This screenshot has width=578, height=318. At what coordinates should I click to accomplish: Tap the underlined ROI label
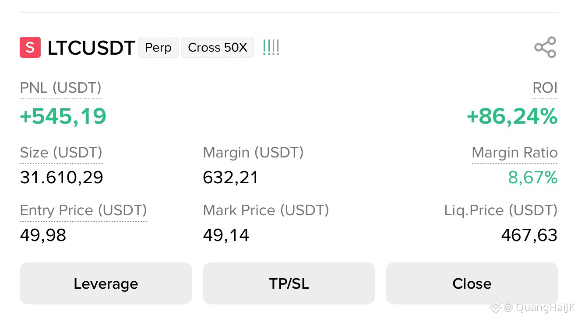[x=545, y=88]
